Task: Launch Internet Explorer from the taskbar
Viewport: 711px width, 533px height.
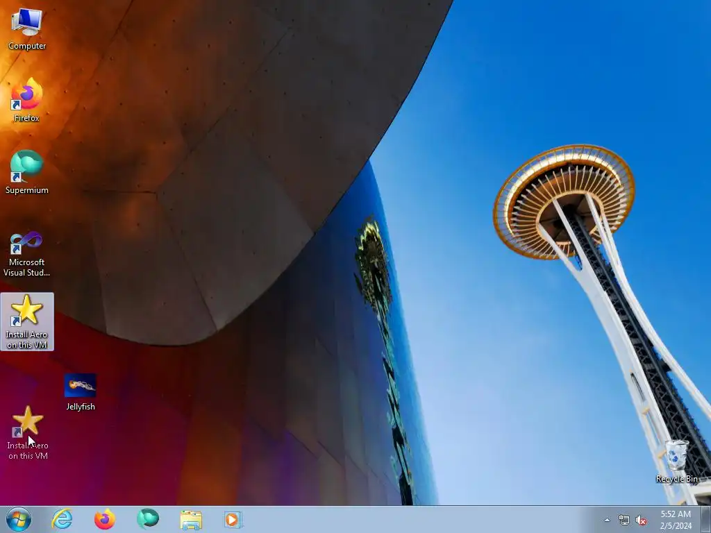Action: click(x=62, y=519)
